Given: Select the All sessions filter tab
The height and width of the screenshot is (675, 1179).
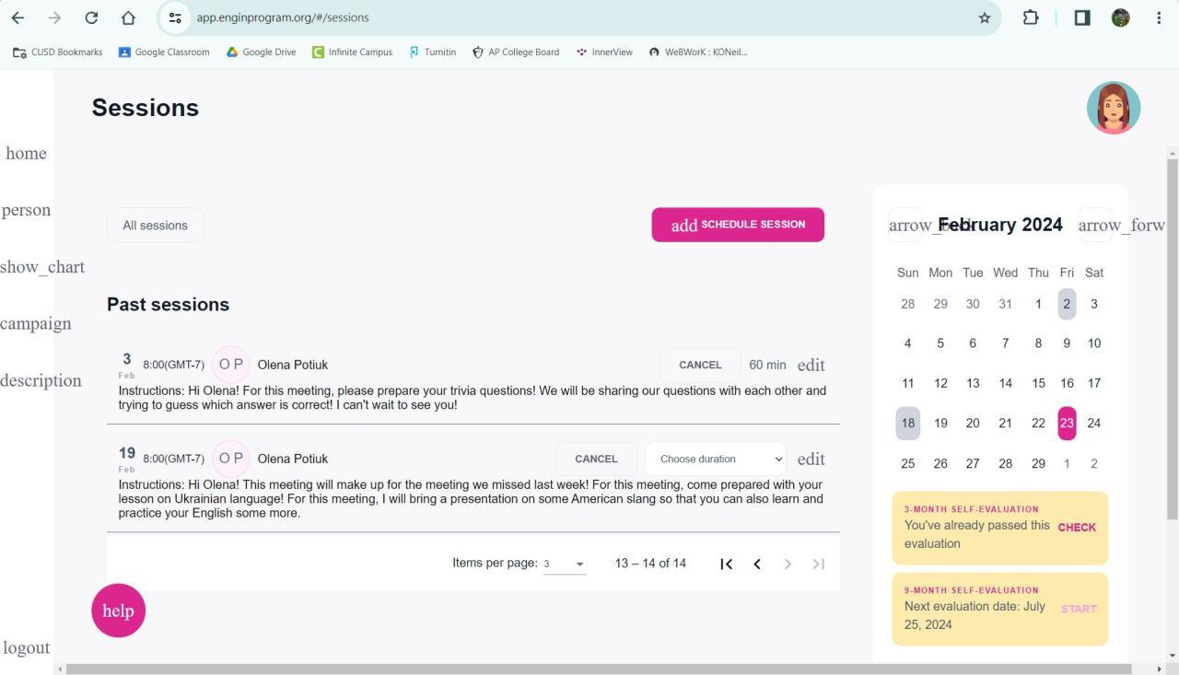Looking at the screenshot, I should [x=155, y=225].
